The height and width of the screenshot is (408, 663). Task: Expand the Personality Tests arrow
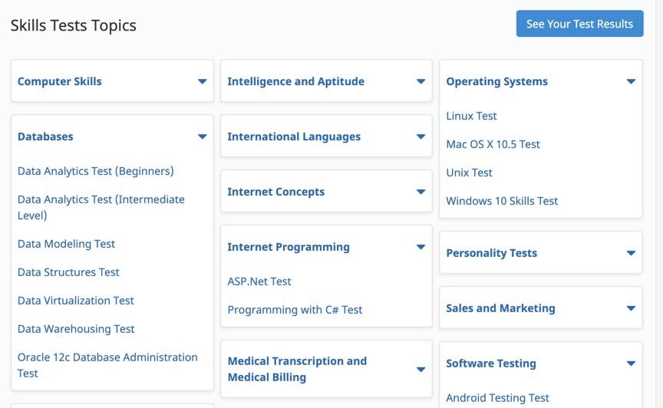tap(631, 253)
